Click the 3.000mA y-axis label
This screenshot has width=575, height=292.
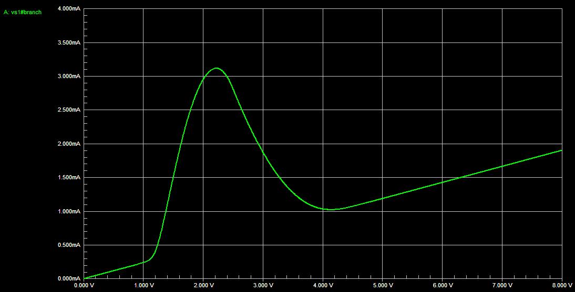69,77
